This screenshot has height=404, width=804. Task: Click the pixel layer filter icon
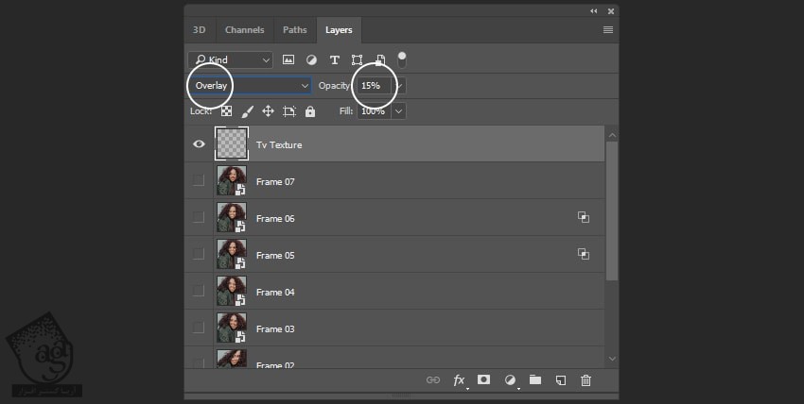click(x=288, y=59)
